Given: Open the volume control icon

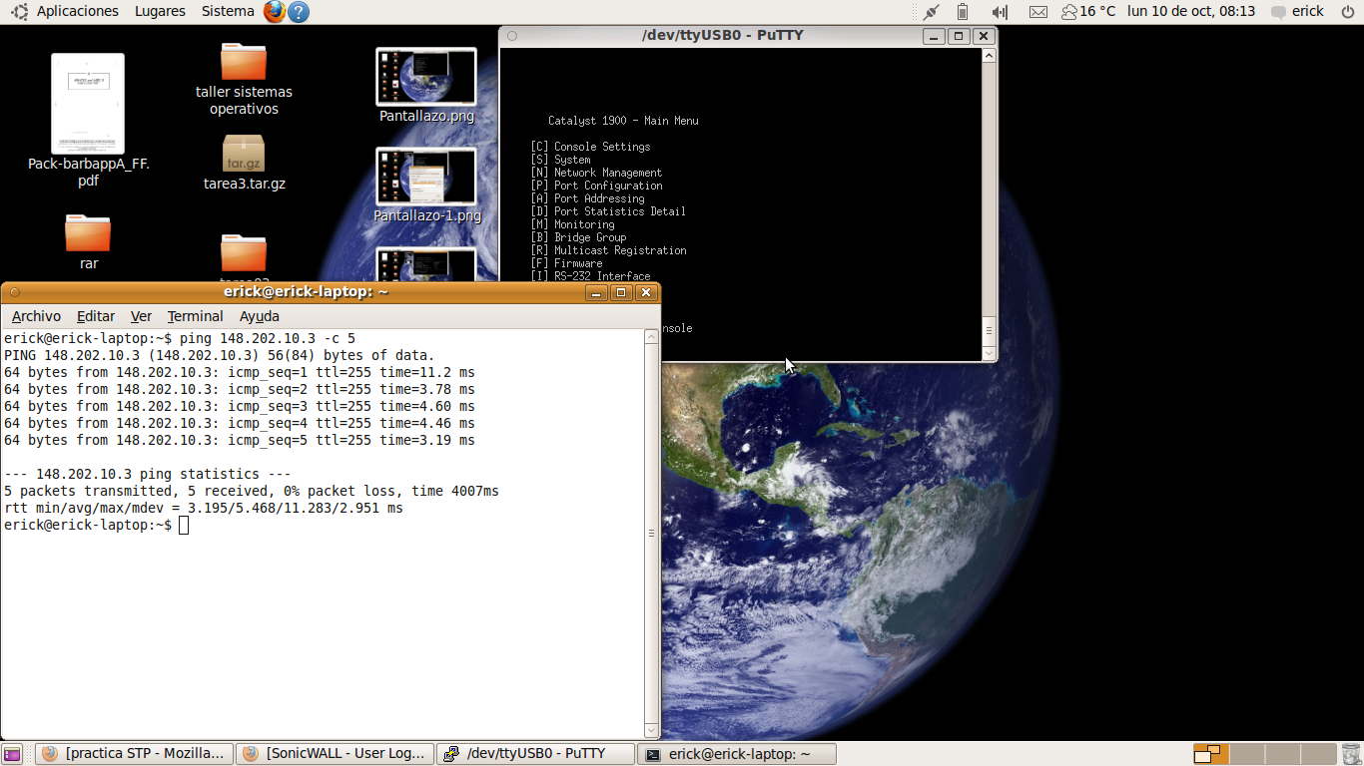Looking at the screenshot, I should coord(1000,12).
